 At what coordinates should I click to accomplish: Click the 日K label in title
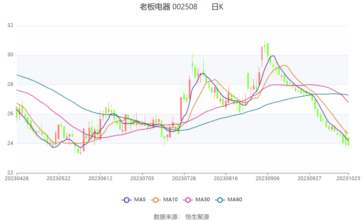[218, 7]
